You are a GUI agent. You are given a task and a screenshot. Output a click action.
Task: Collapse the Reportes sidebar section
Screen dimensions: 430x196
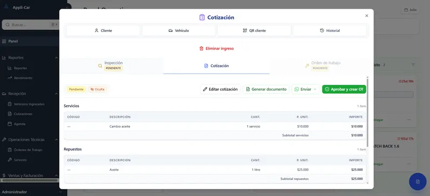click(56, 58)
